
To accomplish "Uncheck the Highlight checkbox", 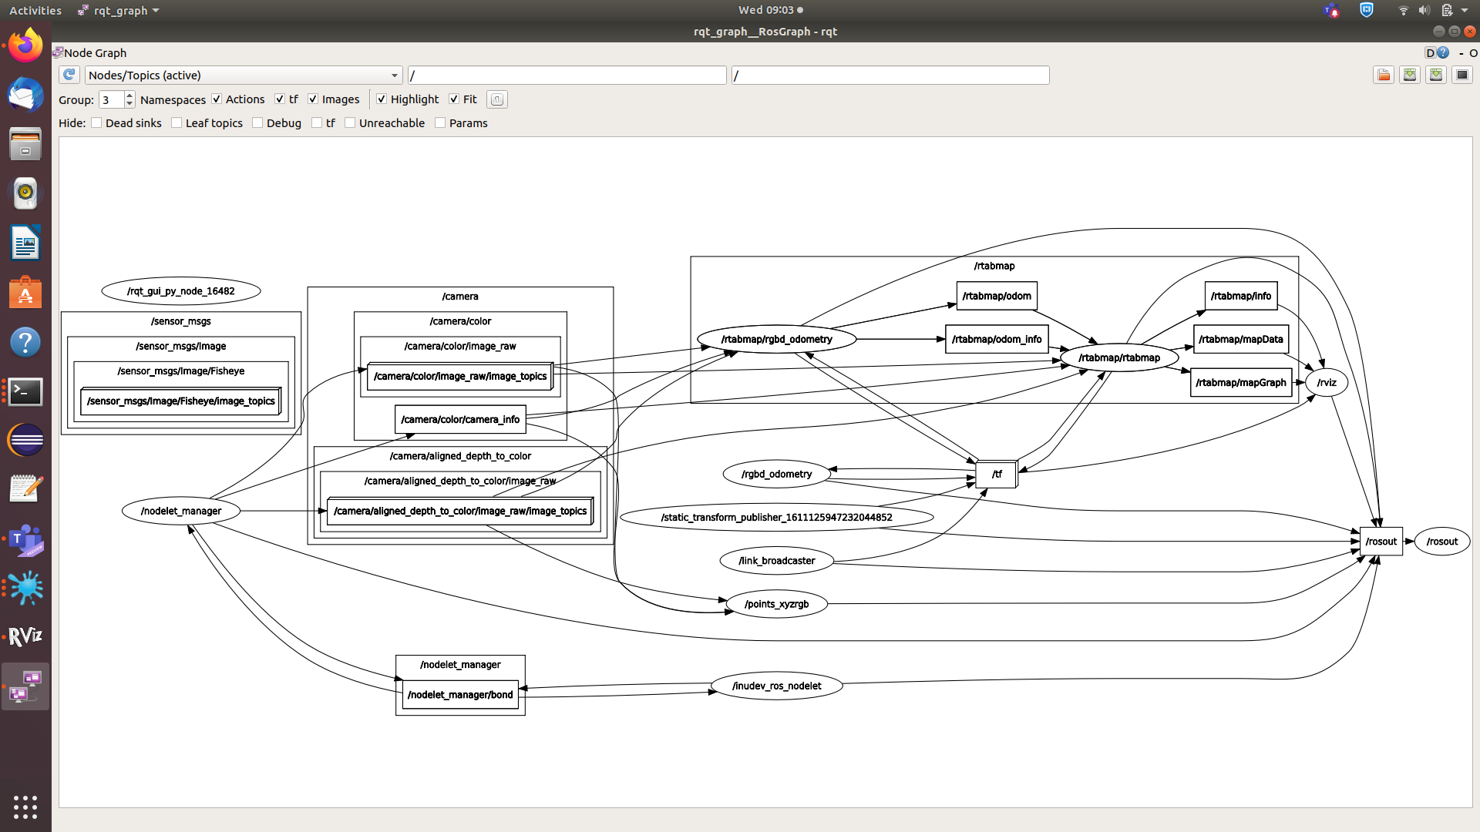I will click(x=382, y=99).
